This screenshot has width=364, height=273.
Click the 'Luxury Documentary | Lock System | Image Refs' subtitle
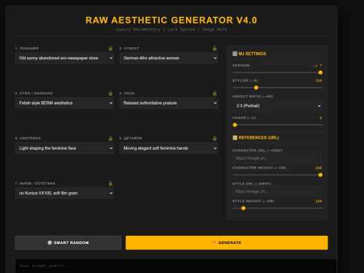(171, 30)
